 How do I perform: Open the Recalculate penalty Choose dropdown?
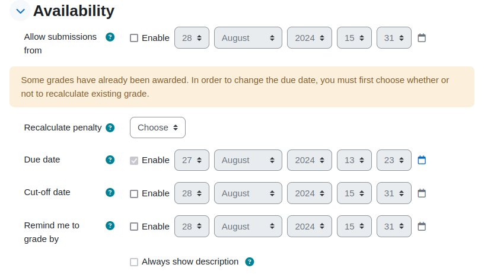158,128
